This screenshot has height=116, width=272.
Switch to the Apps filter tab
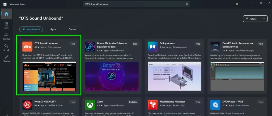click(x=53, y=29)
